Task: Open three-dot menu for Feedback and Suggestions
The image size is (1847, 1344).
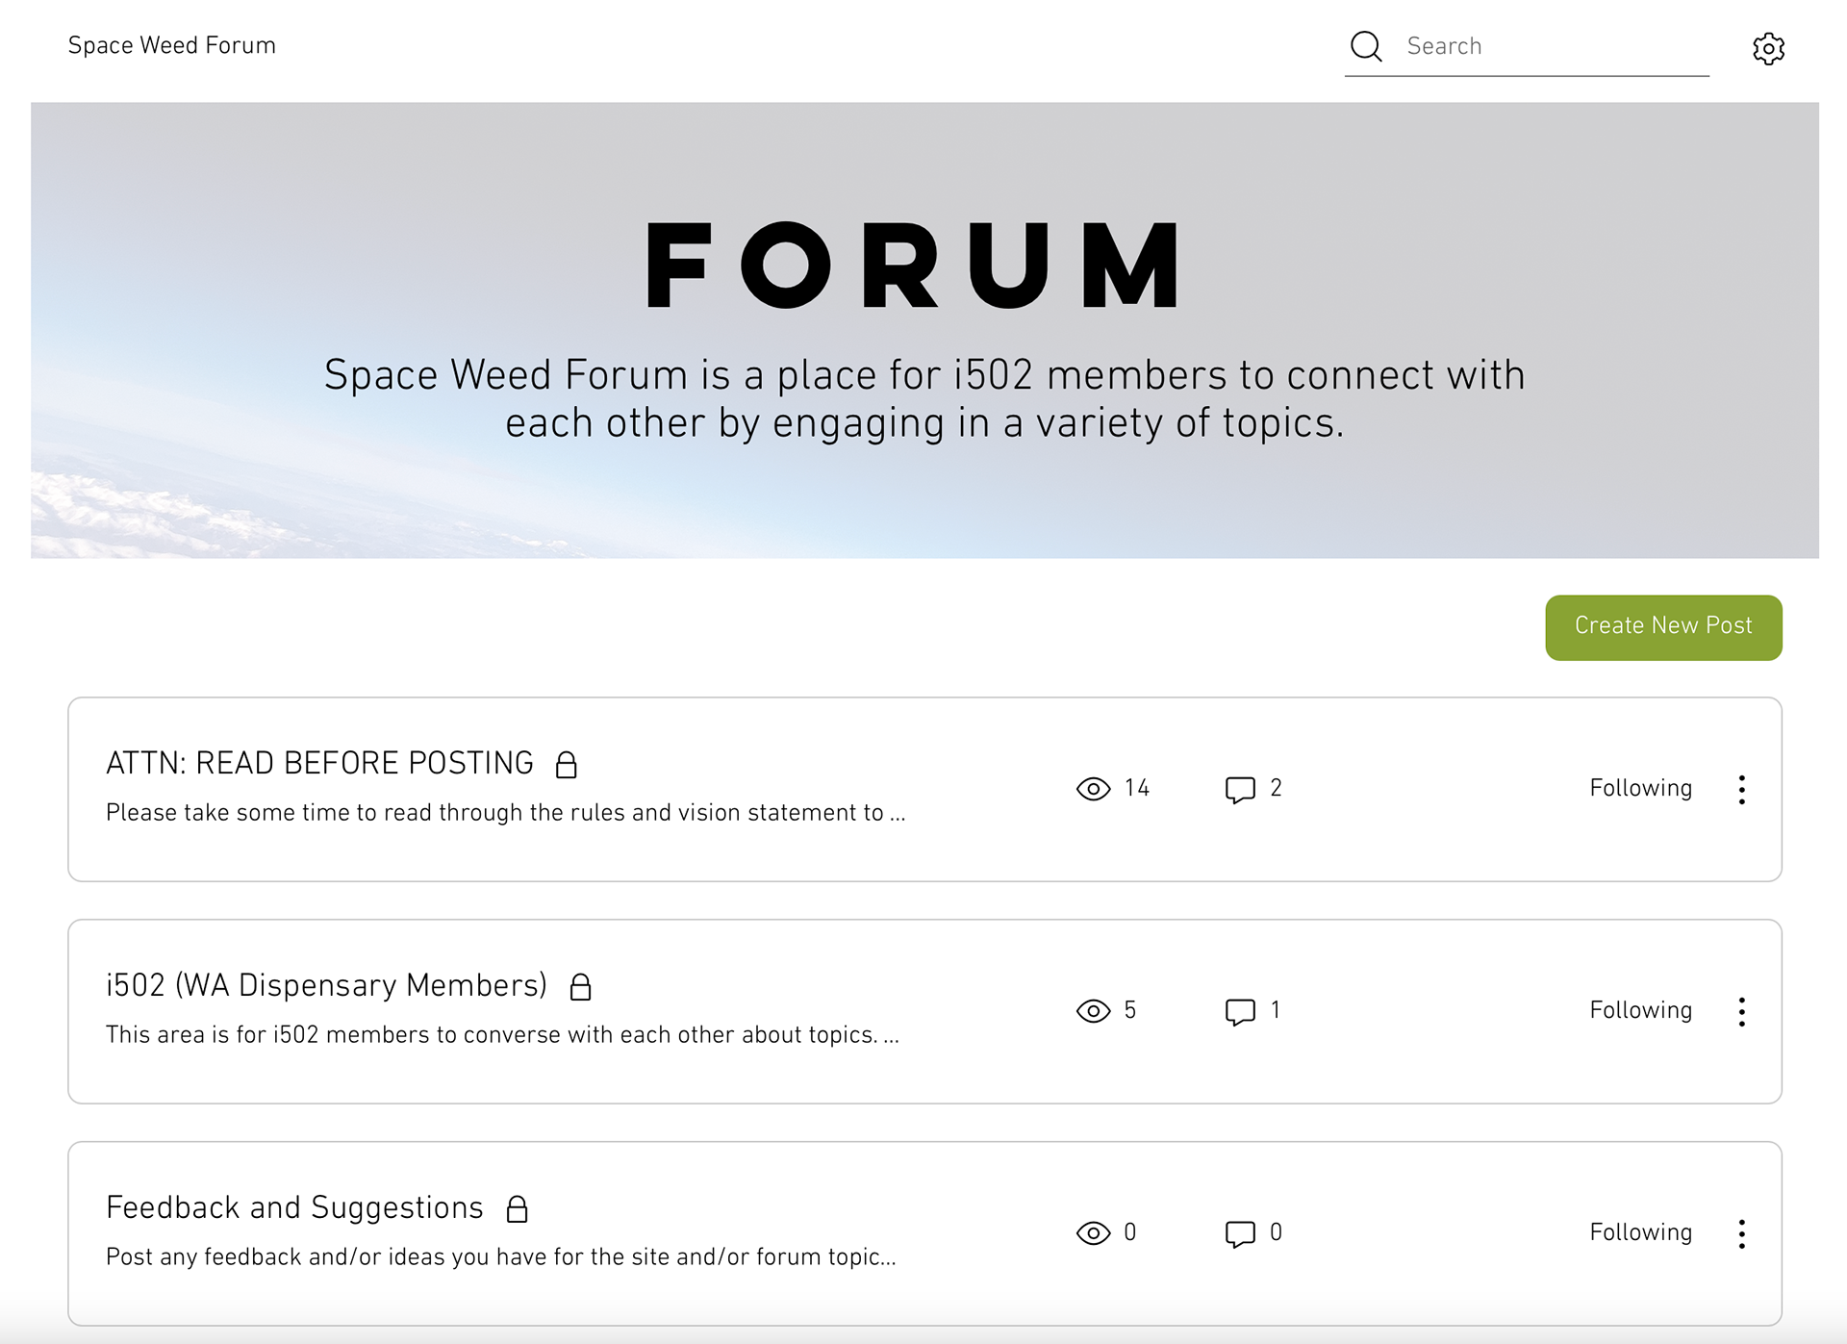Action: click(x=1741, y=1233)
